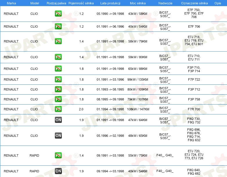
Task: Click engine codes F3P 710, F3P 714
Action: [x=194, y=69]
